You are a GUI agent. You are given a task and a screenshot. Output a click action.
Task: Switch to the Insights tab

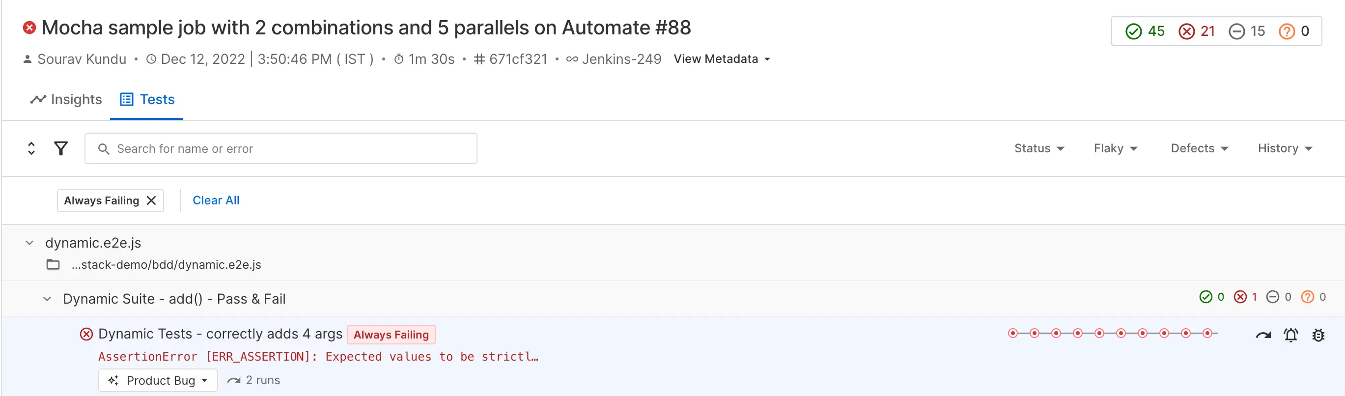[x=66, y=99]
